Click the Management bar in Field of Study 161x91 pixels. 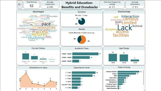coord(121,82)
